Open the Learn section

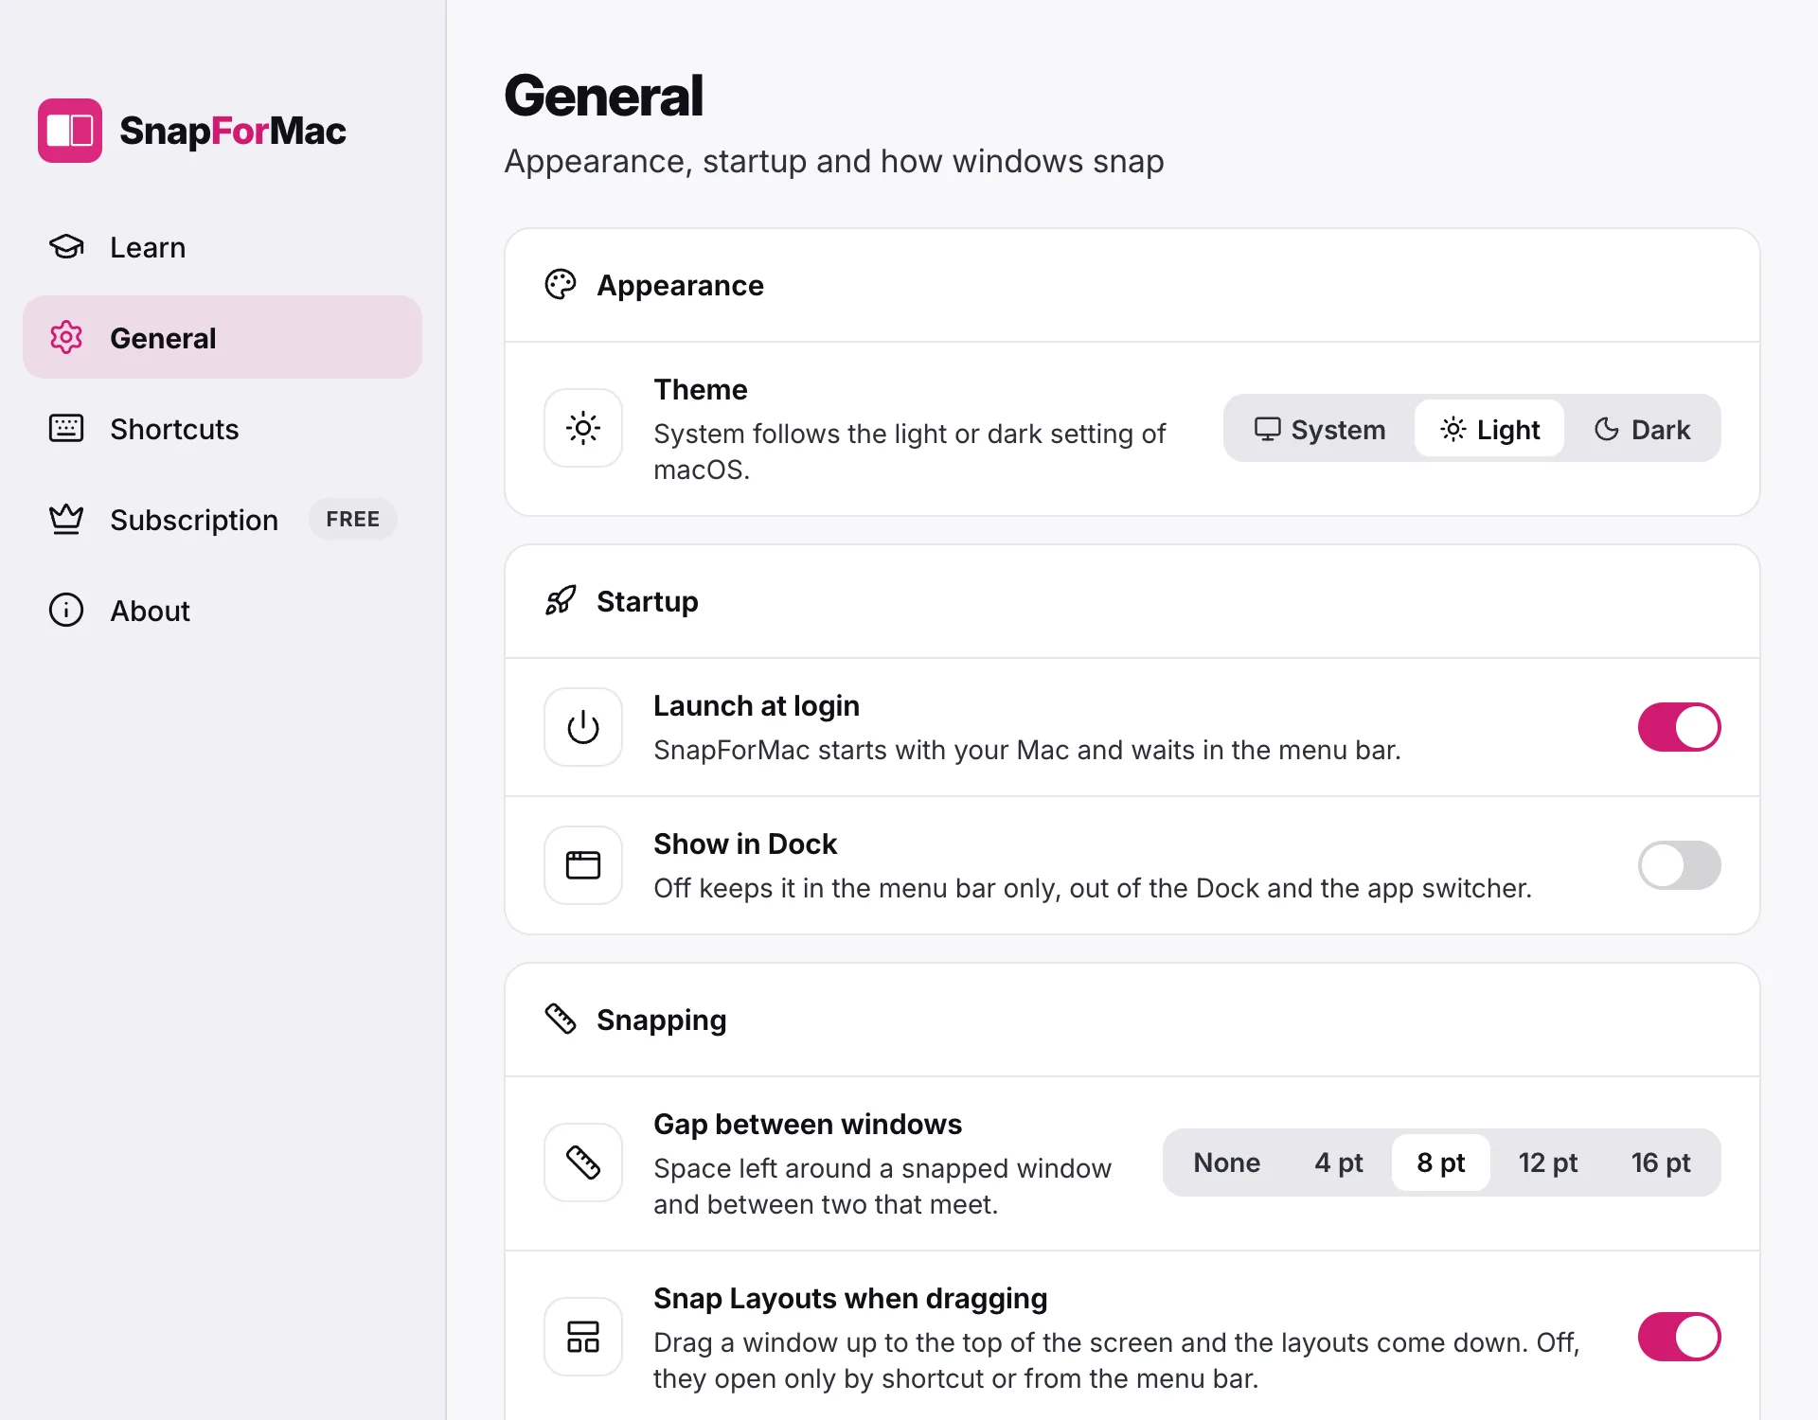[x=223, y=247]
